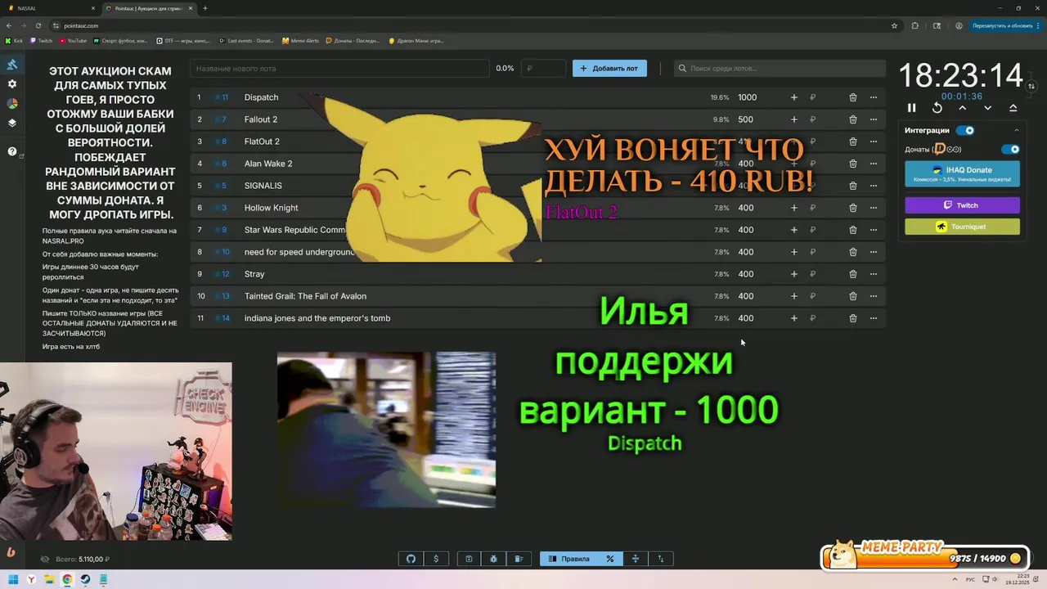
Task: Reset the timer with circular arrow
Action: 937,108
